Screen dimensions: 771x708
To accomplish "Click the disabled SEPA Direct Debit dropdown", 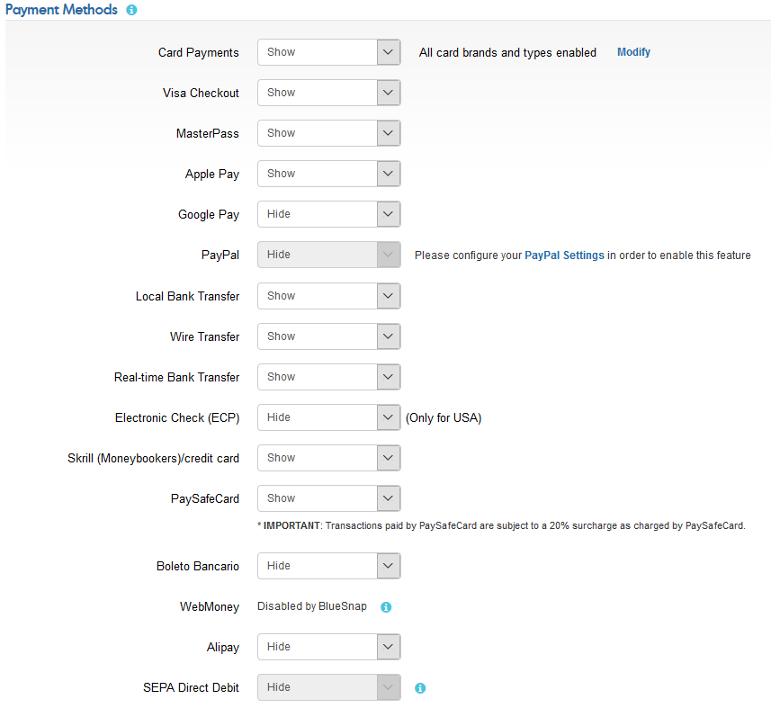I will click(329, 687).
